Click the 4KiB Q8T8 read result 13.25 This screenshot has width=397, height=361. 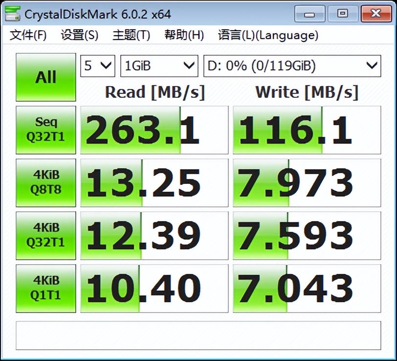pyautogui.click(x=154, y=182)
